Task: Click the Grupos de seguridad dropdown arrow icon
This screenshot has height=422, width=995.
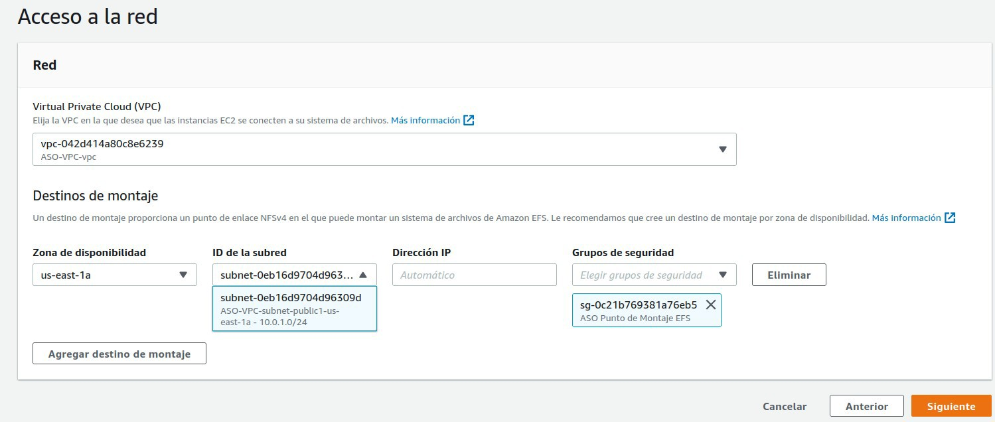Action: tap(723, 274)
